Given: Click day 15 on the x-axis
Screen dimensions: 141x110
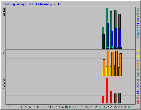Looking at the screenshot, I should [66, 107].
